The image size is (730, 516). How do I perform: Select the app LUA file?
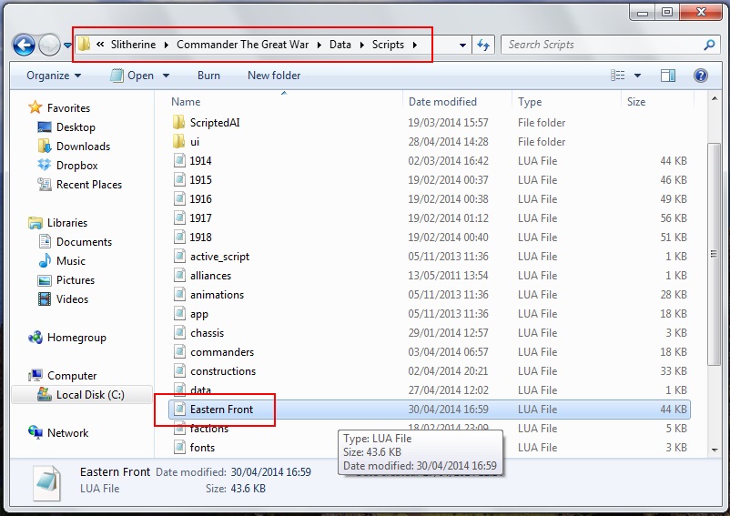point(198,314)
